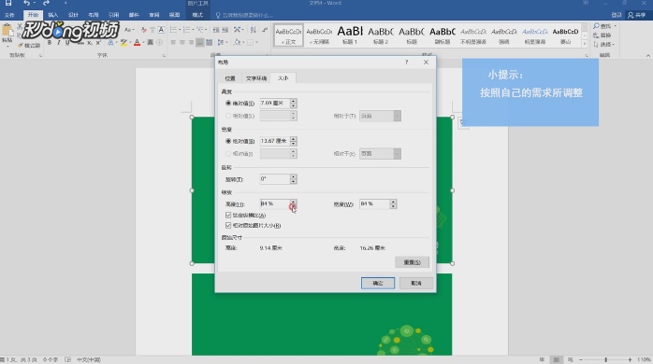Click the Sort icon

[x=254, y=30]
